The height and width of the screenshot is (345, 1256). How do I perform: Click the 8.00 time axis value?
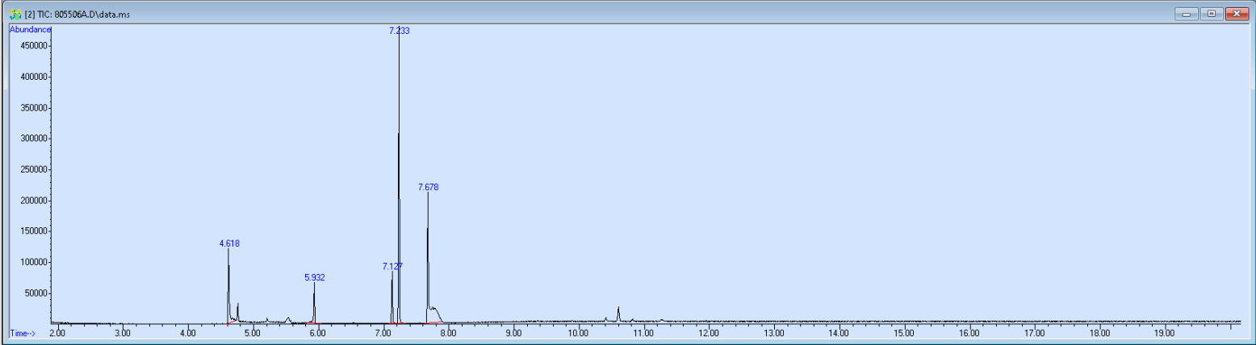[x=448, y=332]
